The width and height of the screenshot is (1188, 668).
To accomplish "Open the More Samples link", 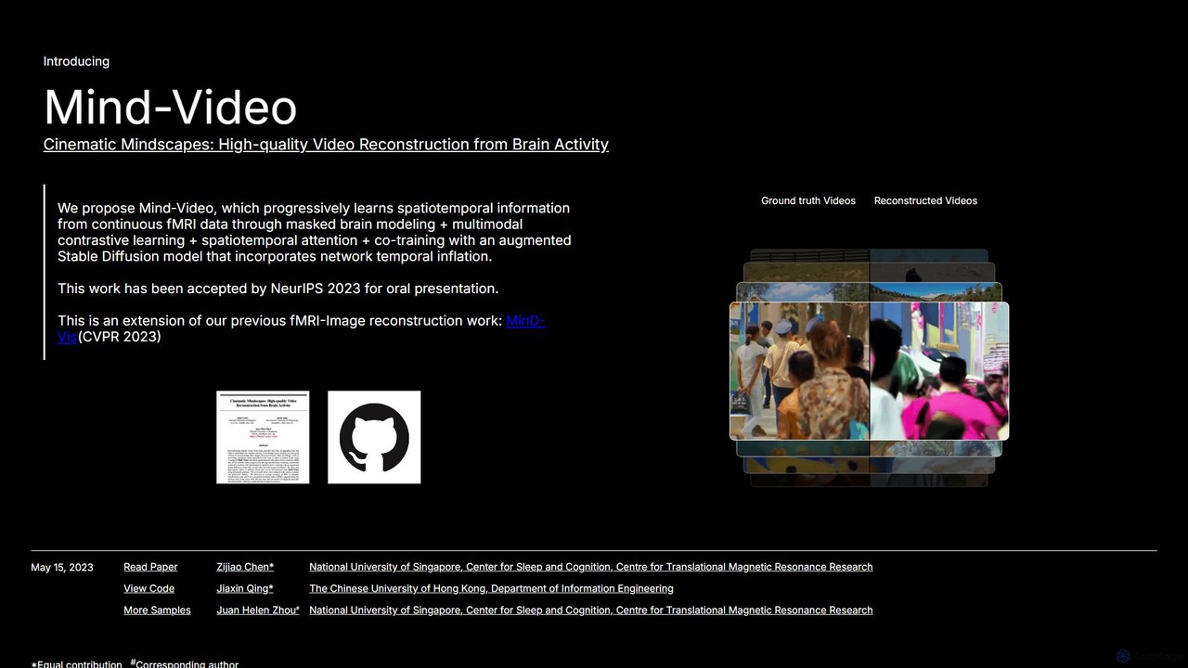I will (x=157, y=610).
